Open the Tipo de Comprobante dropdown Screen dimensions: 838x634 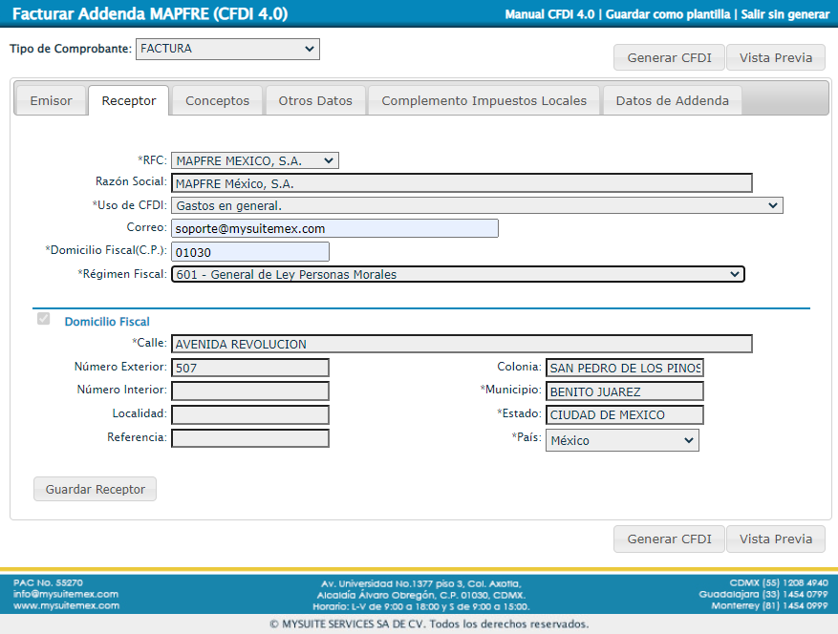click(x=227, y=49)
